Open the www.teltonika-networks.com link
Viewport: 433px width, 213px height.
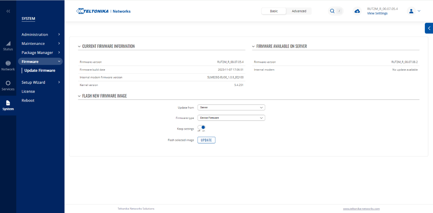coord(361,209)
